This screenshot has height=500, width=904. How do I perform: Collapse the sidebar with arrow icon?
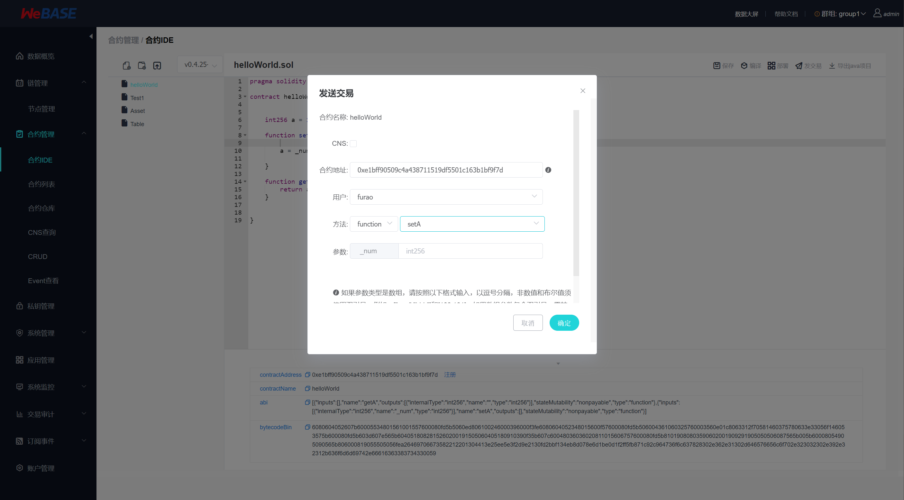[x=91, y=36]
